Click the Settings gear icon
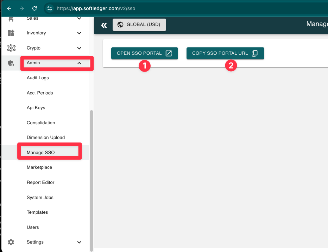 (x=11, y=242)
